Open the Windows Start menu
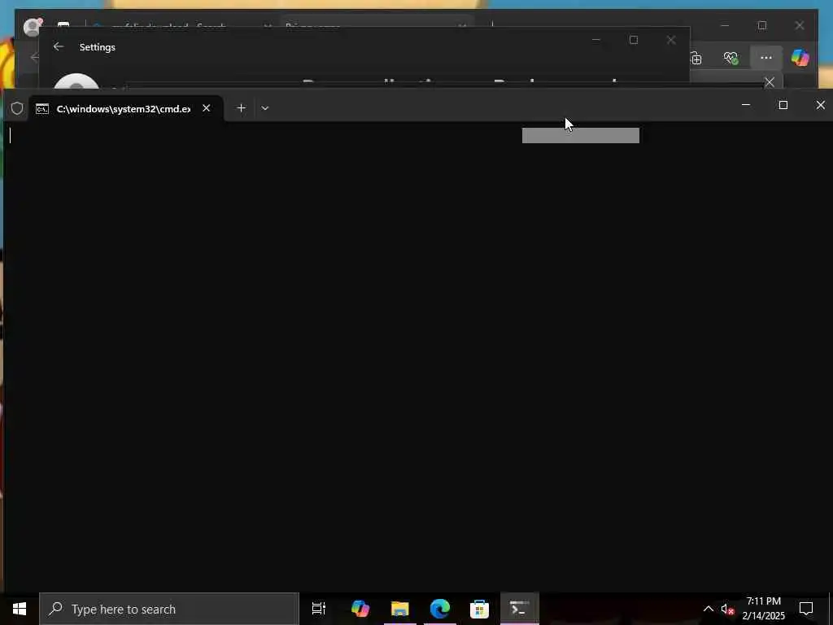833x625 pixels. pos(20,609)
